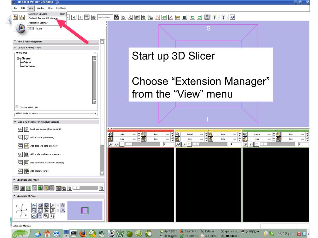318x238 pixels.
Task: Click the Load new scene icon
Action: click(x=27, y=129)
